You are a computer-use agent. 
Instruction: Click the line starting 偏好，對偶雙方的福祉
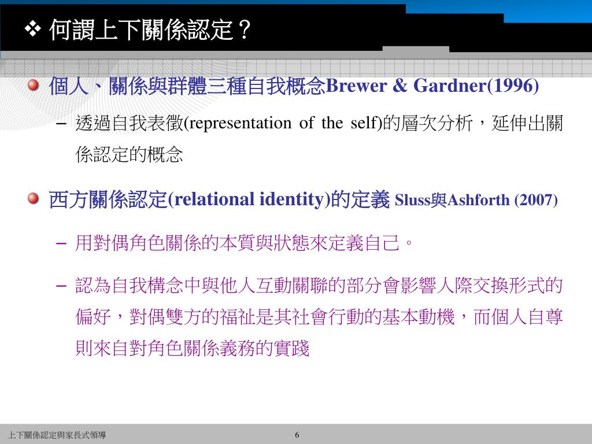coord(319,317)
